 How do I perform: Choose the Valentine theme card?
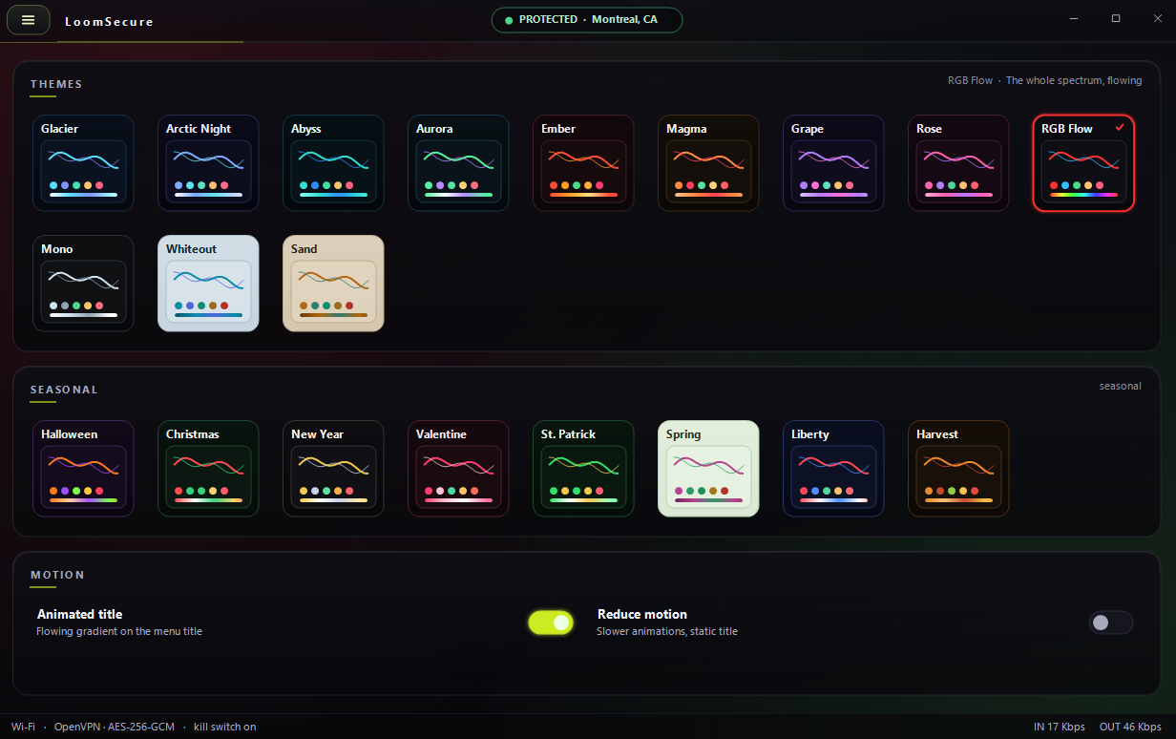(458, 469)
